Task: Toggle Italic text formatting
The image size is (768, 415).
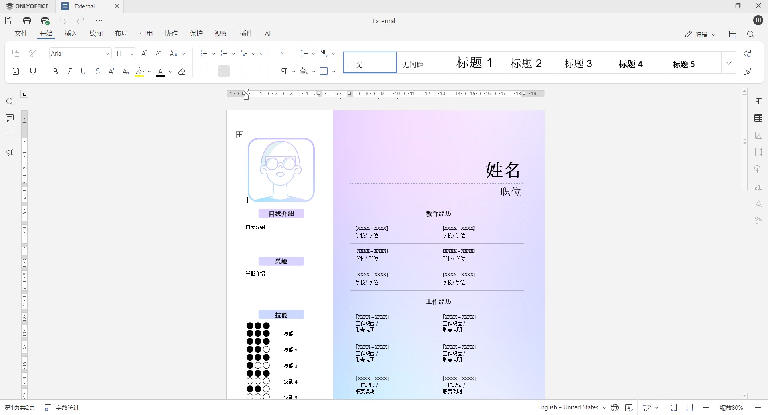Action: [x=69, y=72]
